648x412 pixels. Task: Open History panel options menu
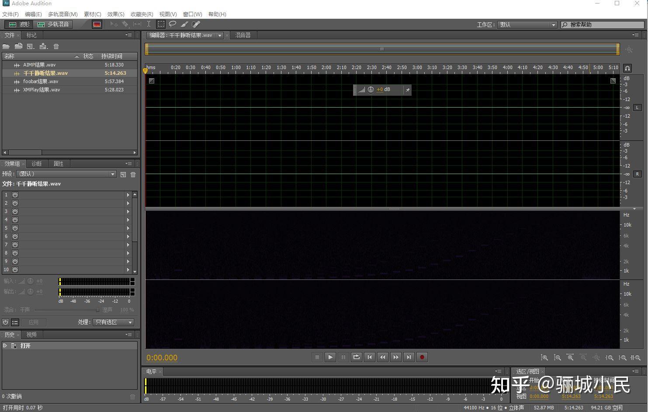tap(128, 335)
